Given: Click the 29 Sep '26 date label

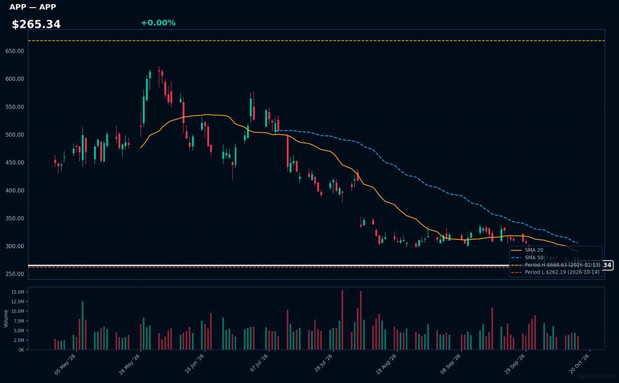Looking at the screenshot, I should [x=514, y=364].
